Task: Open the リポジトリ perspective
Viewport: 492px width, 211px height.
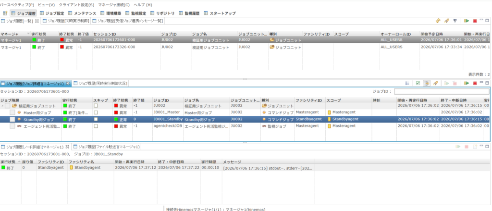Action: 162,13
